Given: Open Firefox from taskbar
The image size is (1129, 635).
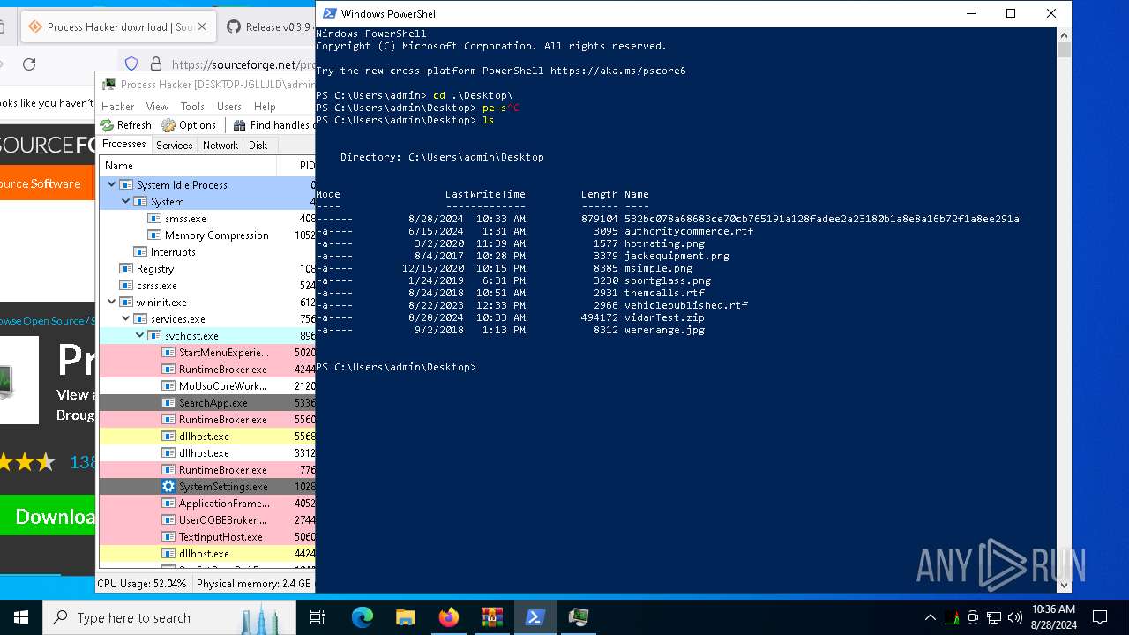Looking at the screenshot, I should pos(449,617).
